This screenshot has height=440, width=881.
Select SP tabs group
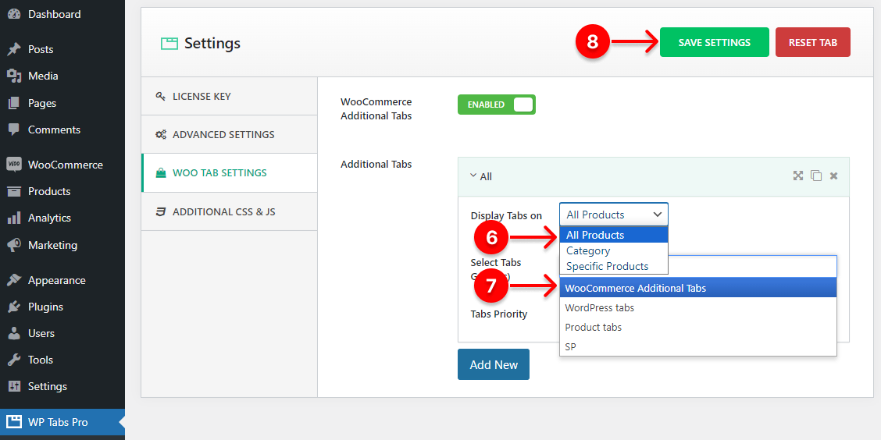[x=698, y=347]
